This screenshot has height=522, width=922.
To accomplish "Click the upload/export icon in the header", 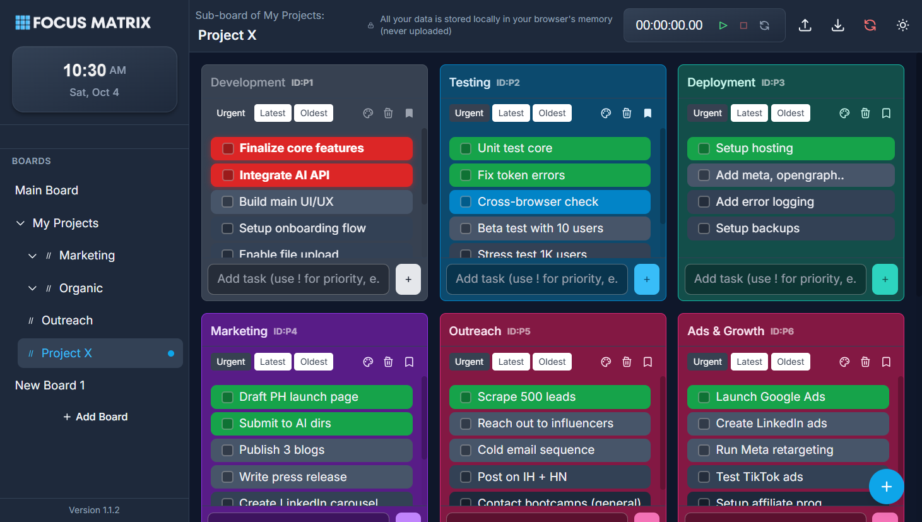I will tap(805, 25).
